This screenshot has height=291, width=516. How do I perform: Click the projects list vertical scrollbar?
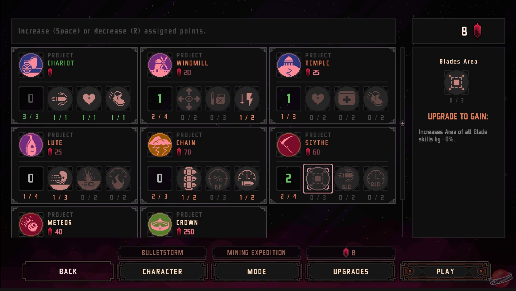pos(402,123)
